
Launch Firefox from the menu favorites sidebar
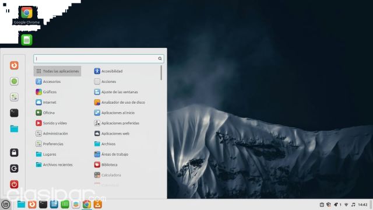click(14, 65)
